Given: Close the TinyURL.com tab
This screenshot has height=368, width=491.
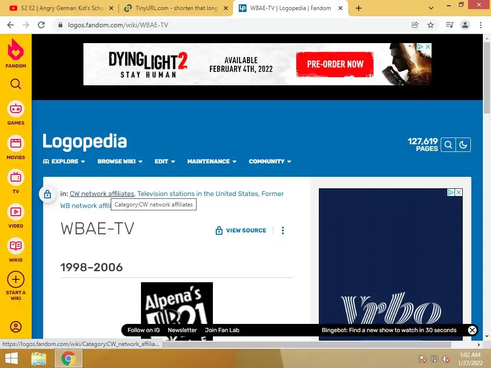Looking at the screenshot, I should pos(226,9).
